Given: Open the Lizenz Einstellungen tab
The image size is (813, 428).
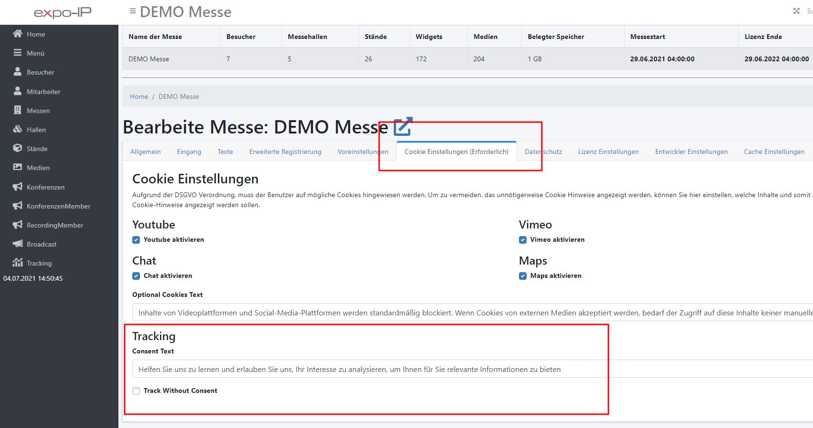Looking at the screenshot, I should pyautogui.click(x=608, y=152).
